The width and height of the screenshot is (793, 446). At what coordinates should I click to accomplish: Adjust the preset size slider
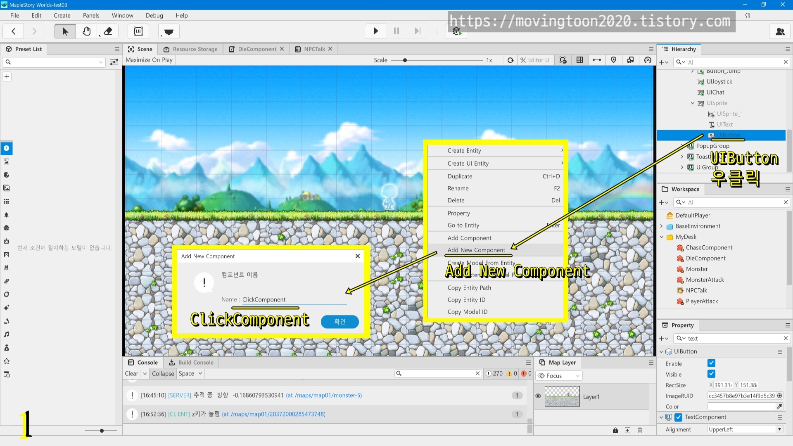pyautogui.click(x=101, y=431)
